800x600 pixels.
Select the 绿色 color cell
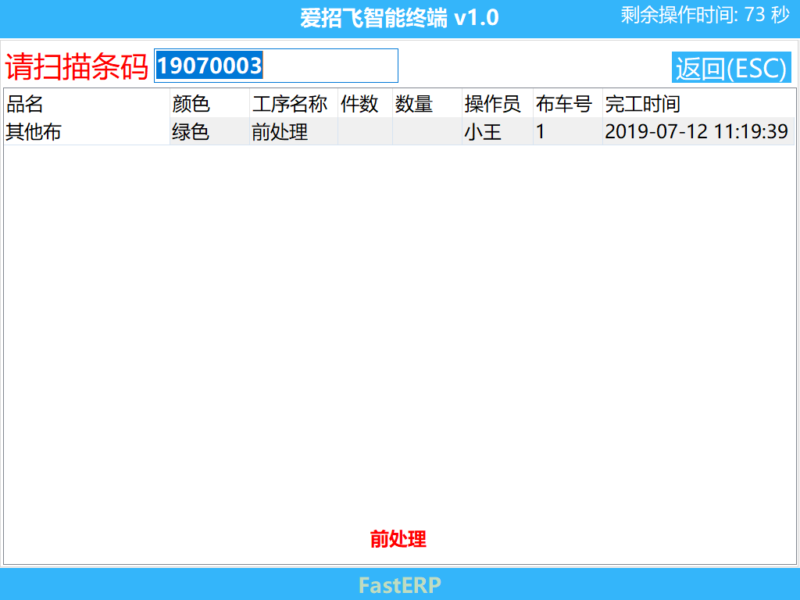(209, 131)
